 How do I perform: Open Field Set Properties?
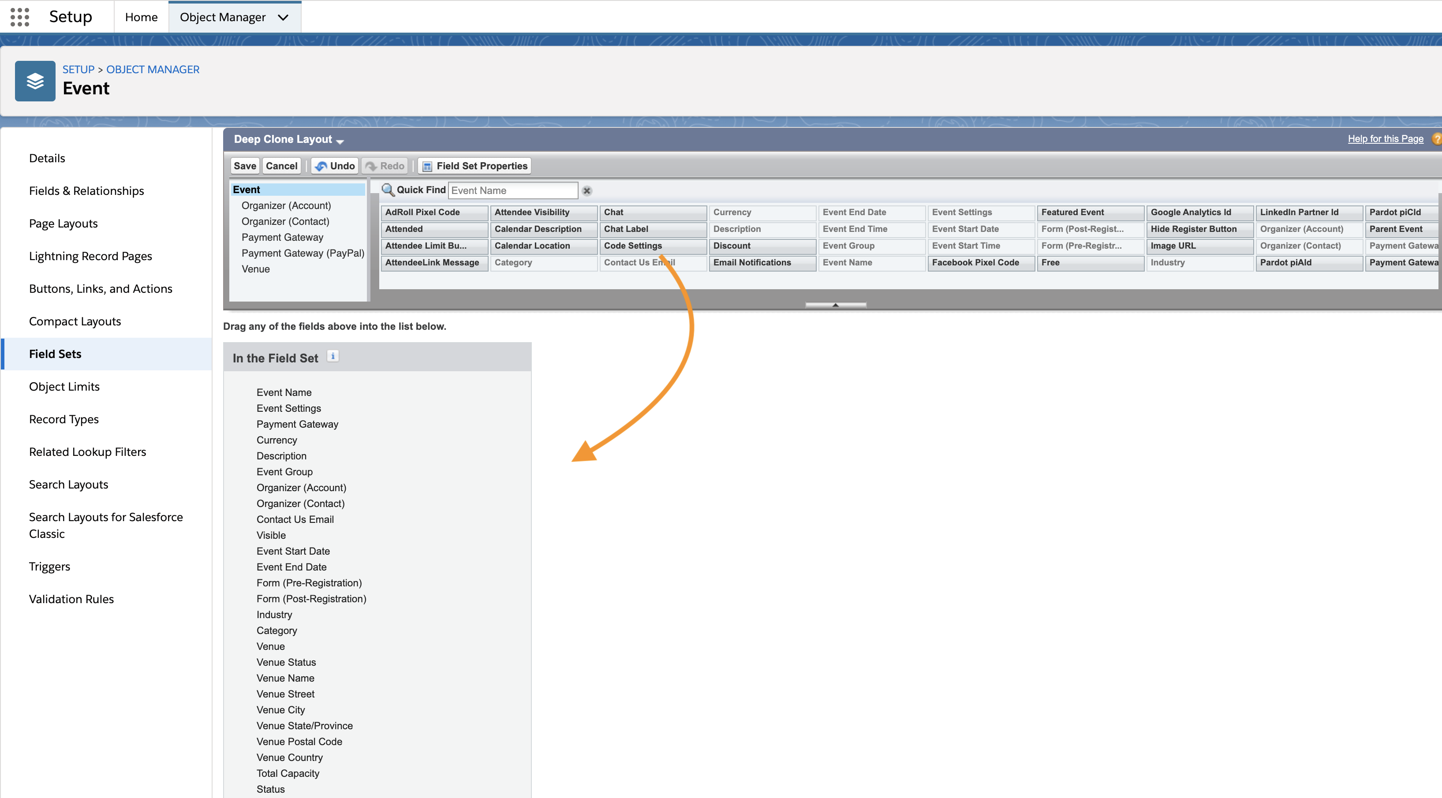pos(474,166)
